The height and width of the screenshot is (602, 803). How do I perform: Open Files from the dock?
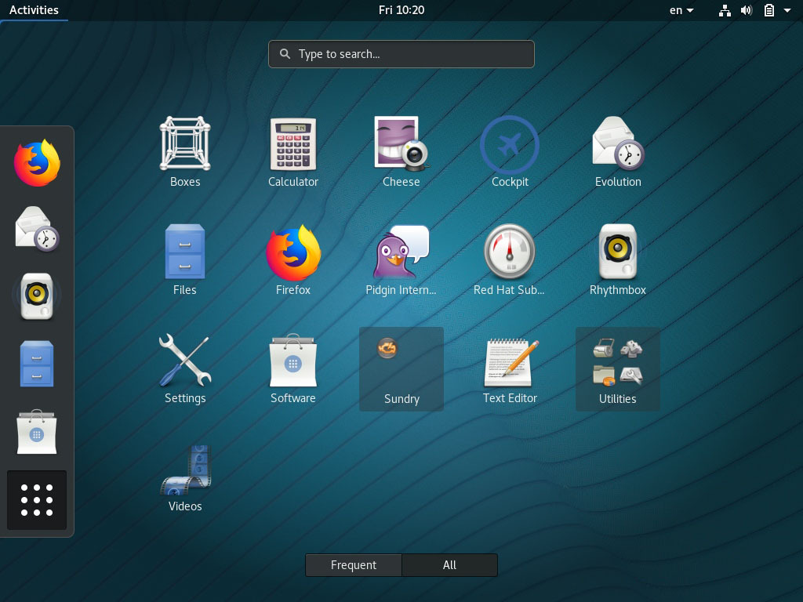(36, 363)
